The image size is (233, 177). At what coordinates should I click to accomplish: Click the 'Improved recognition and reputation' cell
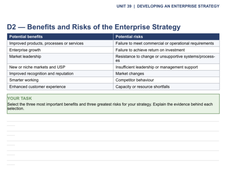pyautogui.click(x=60, y=74)
